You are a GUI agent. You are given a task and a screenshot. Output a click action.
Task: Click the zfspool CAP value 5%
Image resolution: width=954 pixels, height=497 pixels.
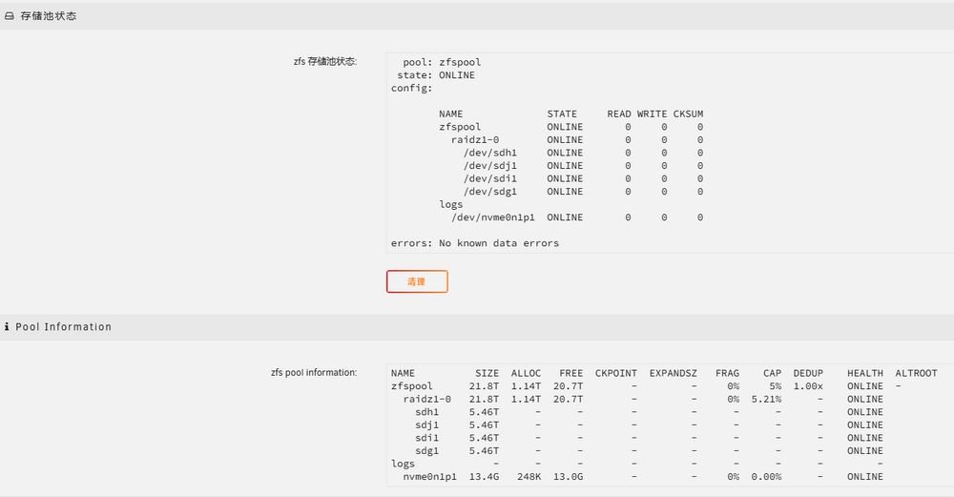coord(775,386)
